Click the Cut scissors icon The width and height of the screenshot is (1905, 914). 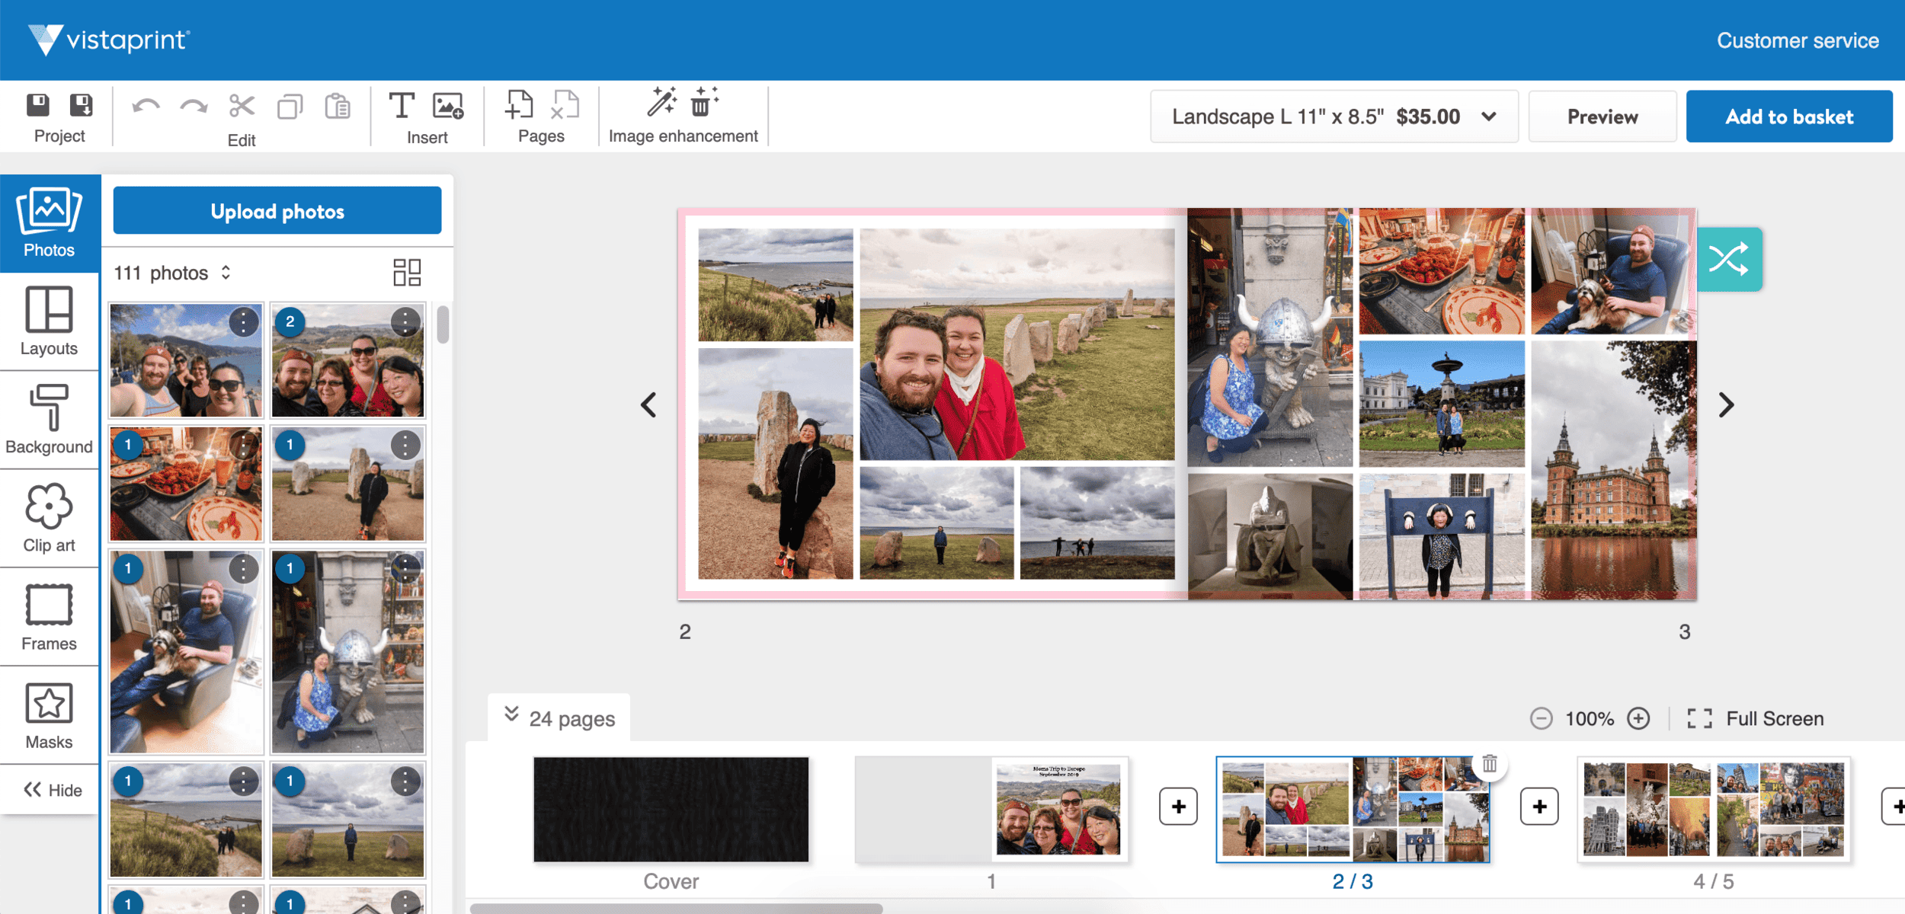pos(242,107)
